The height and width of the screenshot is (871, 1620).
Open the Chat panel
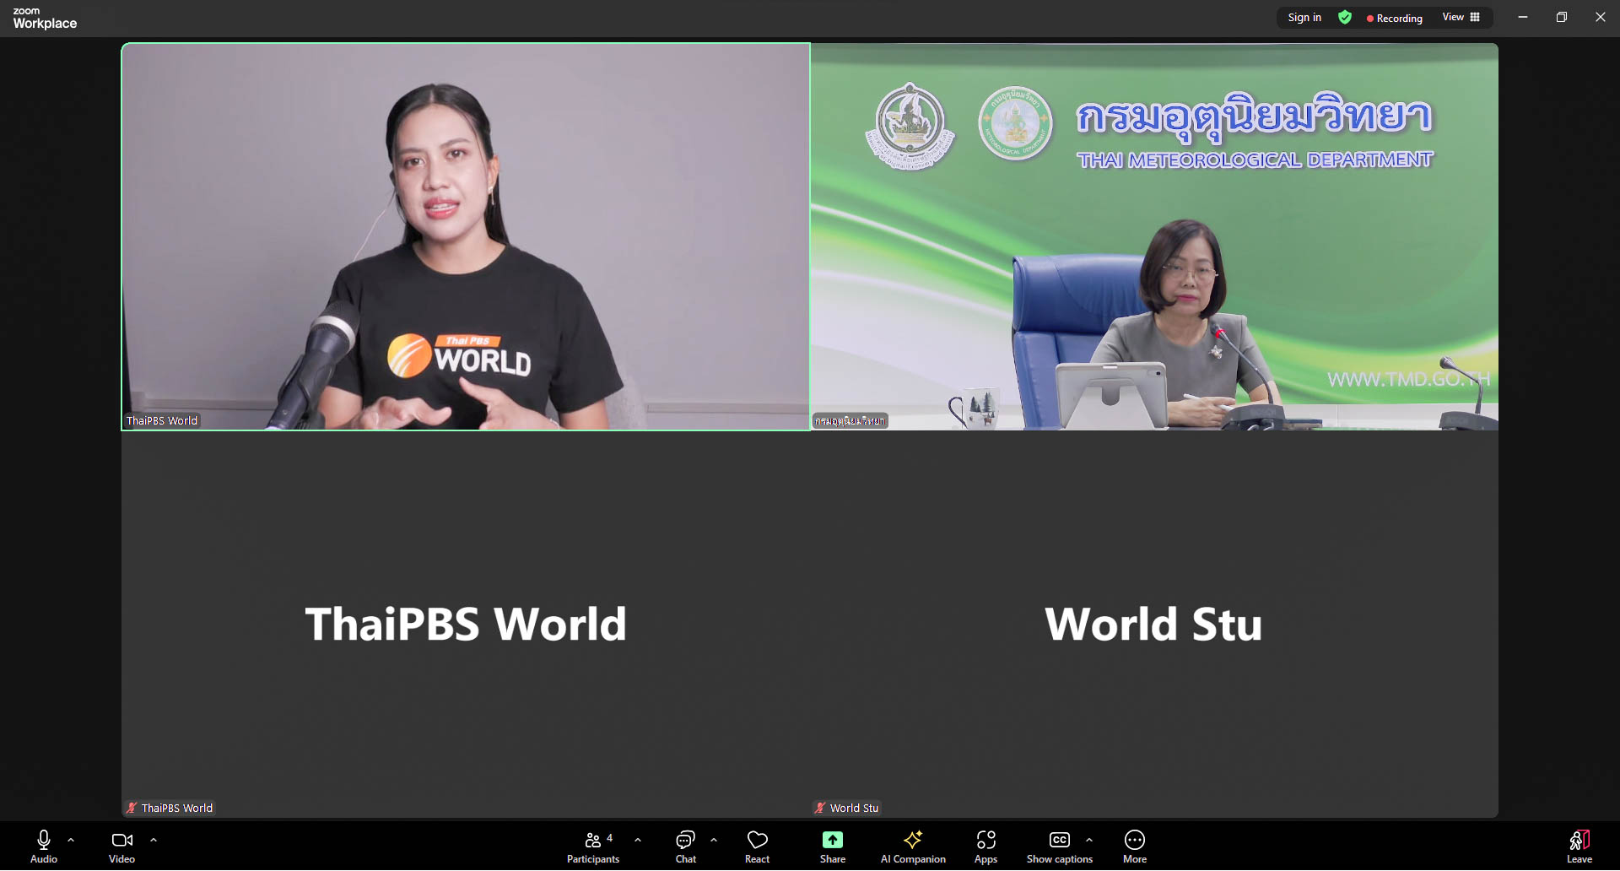coord(685,847)
